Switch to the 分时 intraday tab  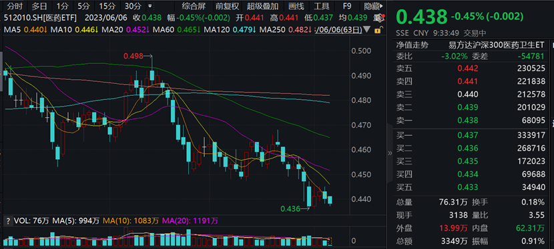coord(15,6)
